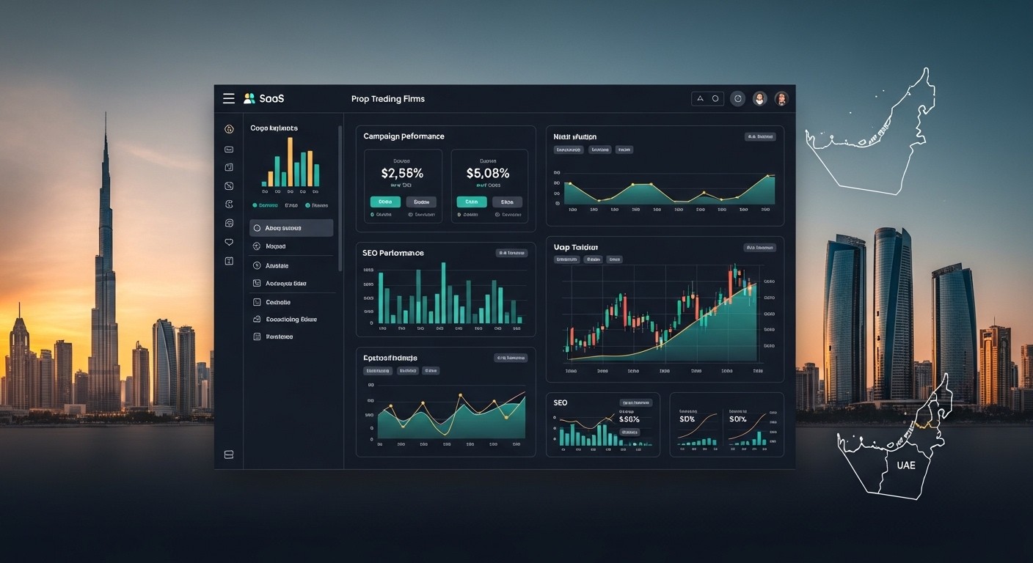Click gray button in $5,08% card
This screenshot has width=1033, height=563.
point(507,202)
